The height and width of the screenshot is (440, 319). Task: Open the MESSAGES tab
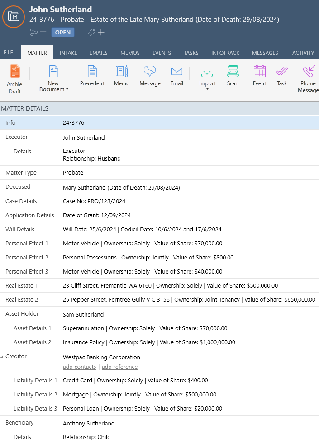265,53
